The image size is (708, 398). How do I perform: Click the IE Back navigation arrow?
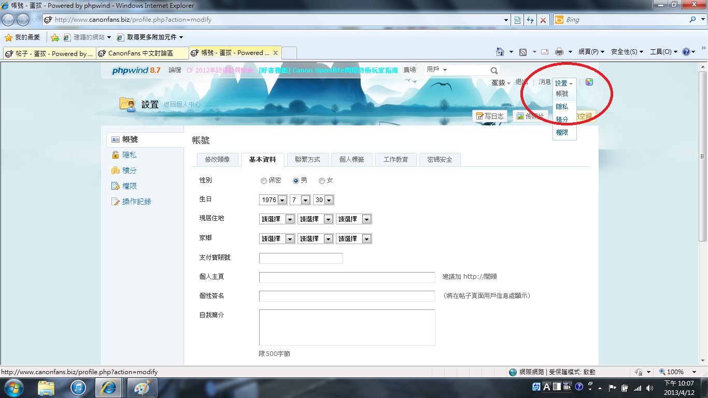pos(9,20)
